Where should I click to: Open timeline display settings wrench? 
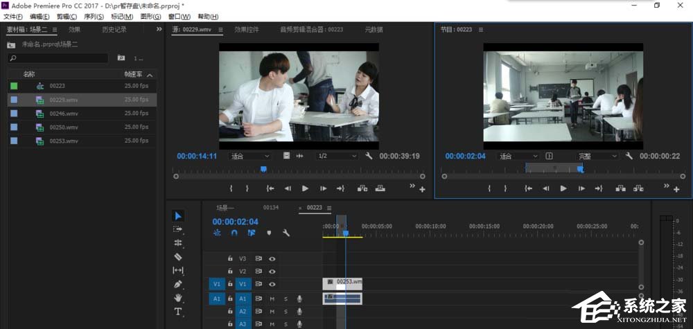(x=286, y=233)
